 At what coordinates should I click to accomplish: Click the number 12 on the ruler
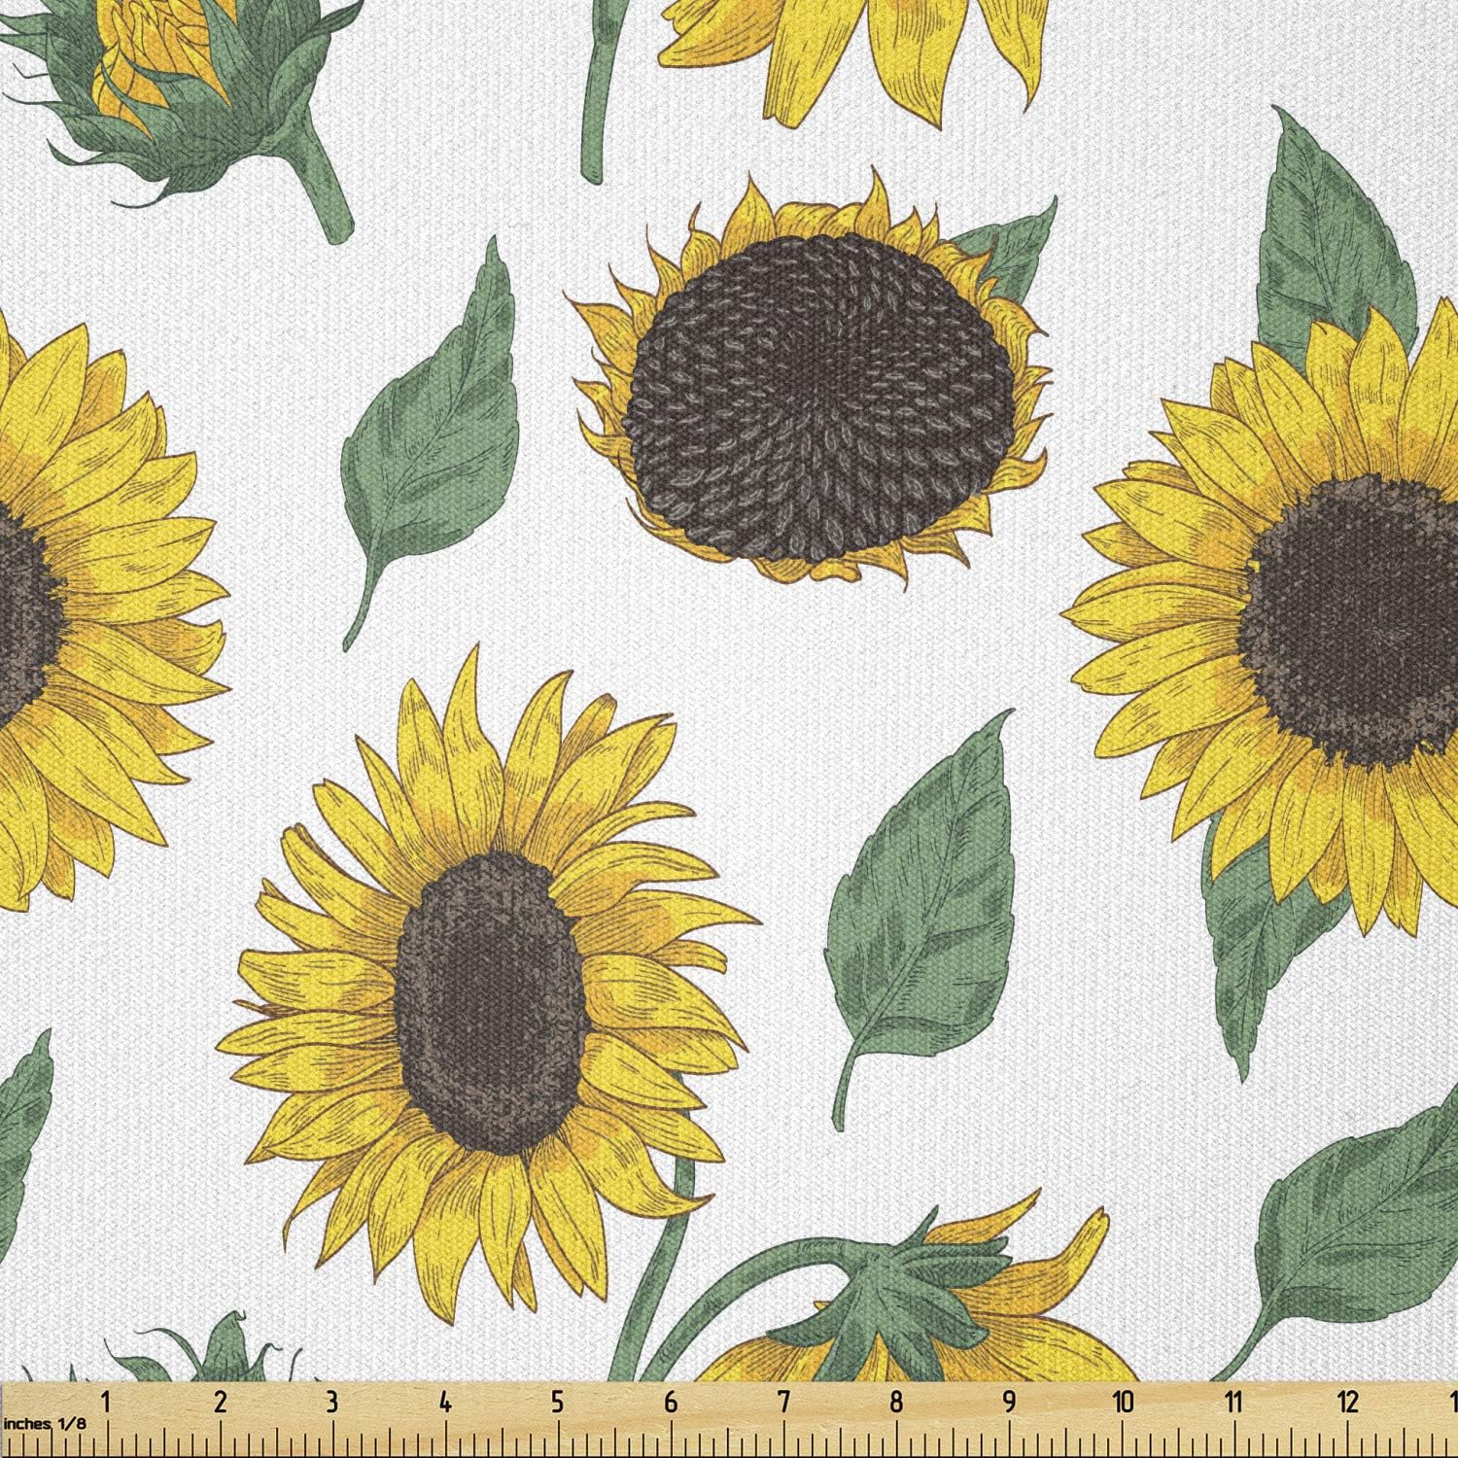point(1346,1403)
